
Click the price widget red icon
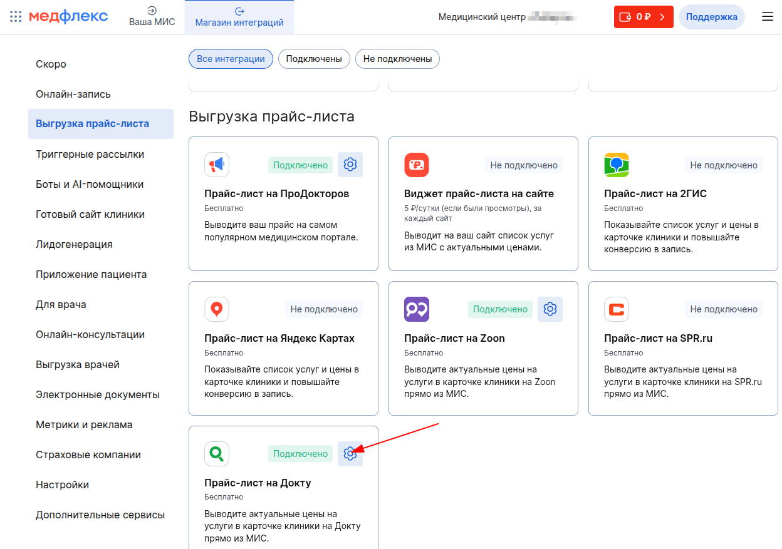coord(417,165)
